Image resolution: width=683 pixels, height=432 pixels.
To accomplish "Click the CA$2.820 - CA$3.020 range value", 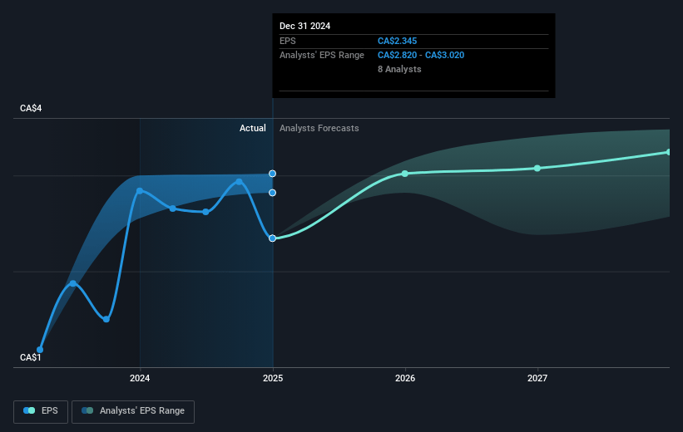I will [x=421, y=56].
